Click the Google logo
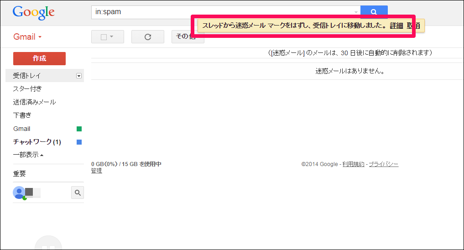 (33, 12)
